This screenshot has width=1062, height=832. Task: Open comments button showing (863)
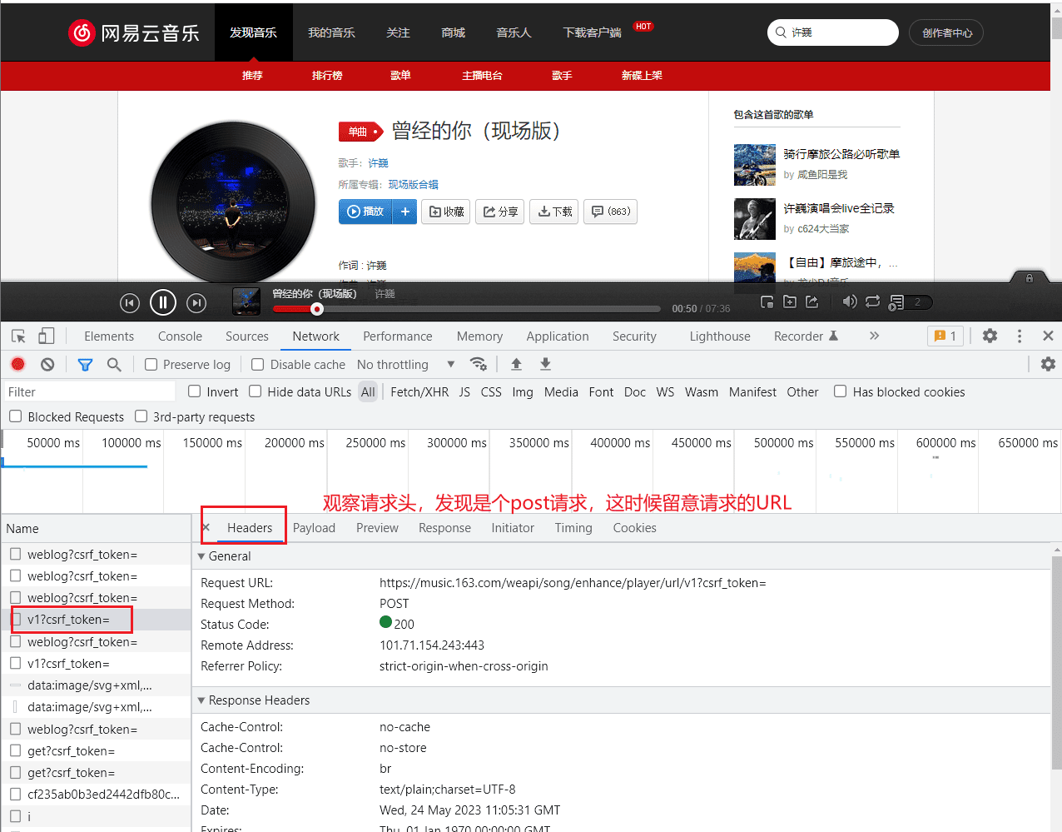610,212
